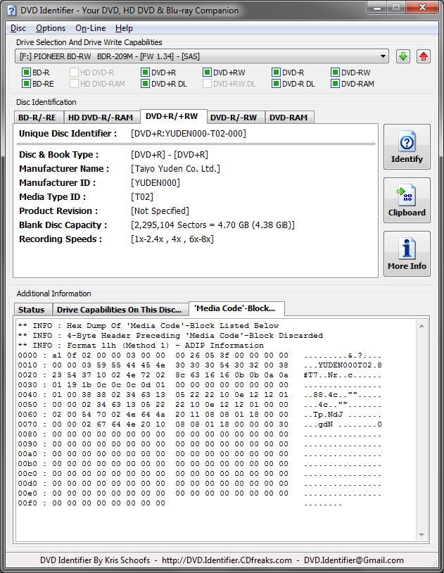The width and height of the screenshot is (444, 573).
Task: Switch to the HD DVD-R/-RAM tab
Action: (101, 118)
